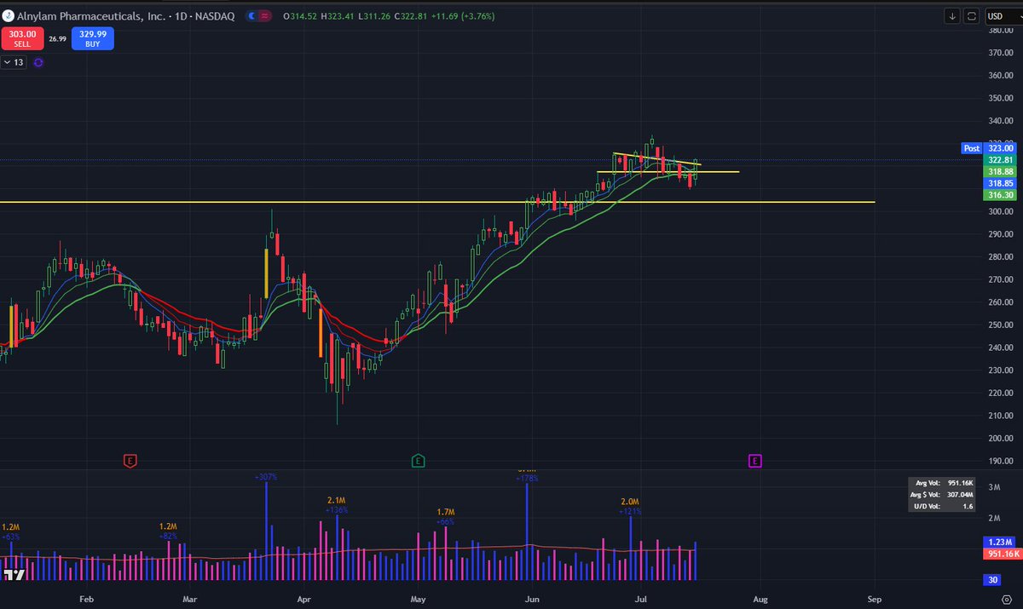Open the USD currency dropdown
1023x609 pixels.
(x=1003, y=16)
